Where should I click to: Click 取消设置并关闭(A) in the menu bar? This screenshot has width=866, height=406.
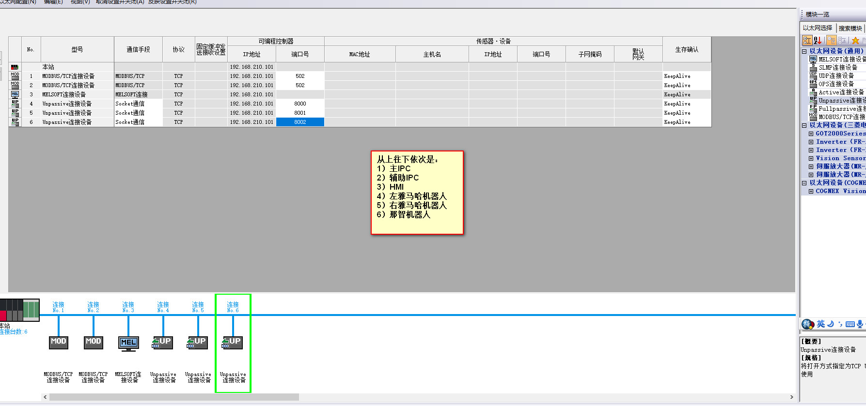120,2
